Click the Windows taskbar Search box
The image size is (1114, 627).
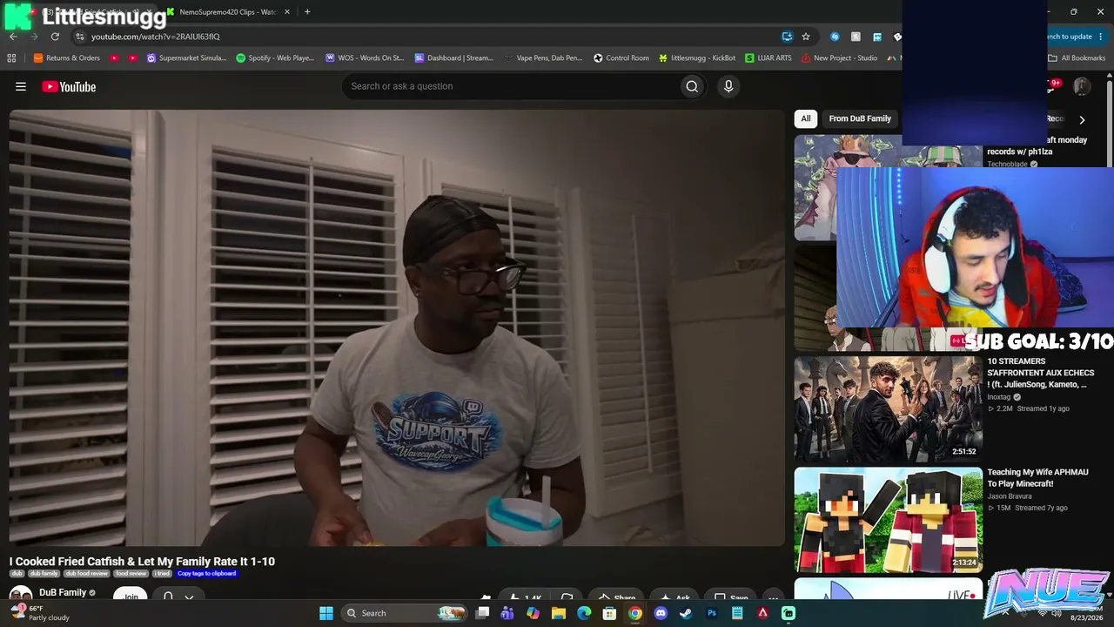tap(405, 613)
